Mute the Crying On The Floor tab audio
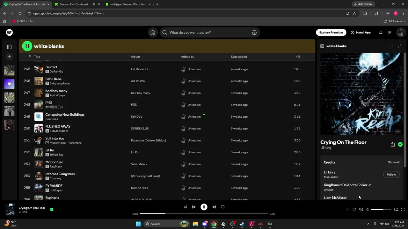Image resolution: width=408 pixels, height=229 pixels. coord(43,4)
